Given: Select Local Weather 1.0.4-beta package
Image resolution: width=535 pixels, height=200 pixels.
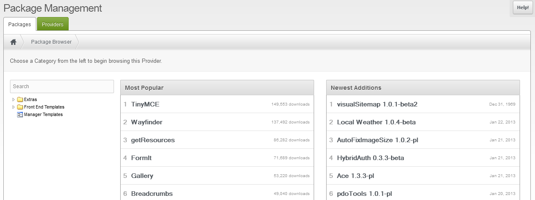Looking at the screenshot, I should [x=376, y=122].
